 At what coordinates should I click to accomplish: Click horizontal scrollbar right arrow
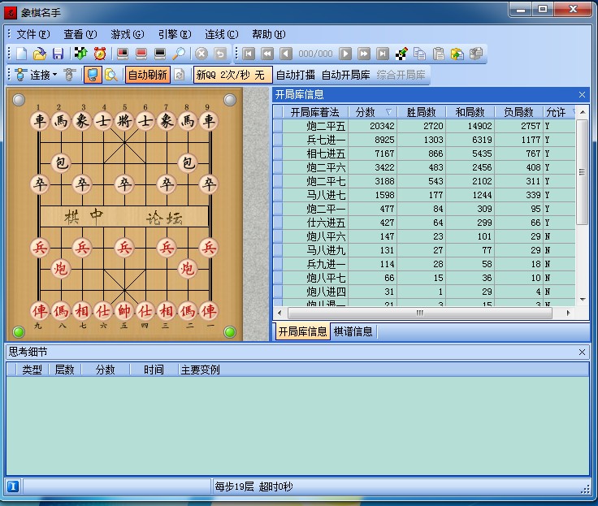[568, 313]
